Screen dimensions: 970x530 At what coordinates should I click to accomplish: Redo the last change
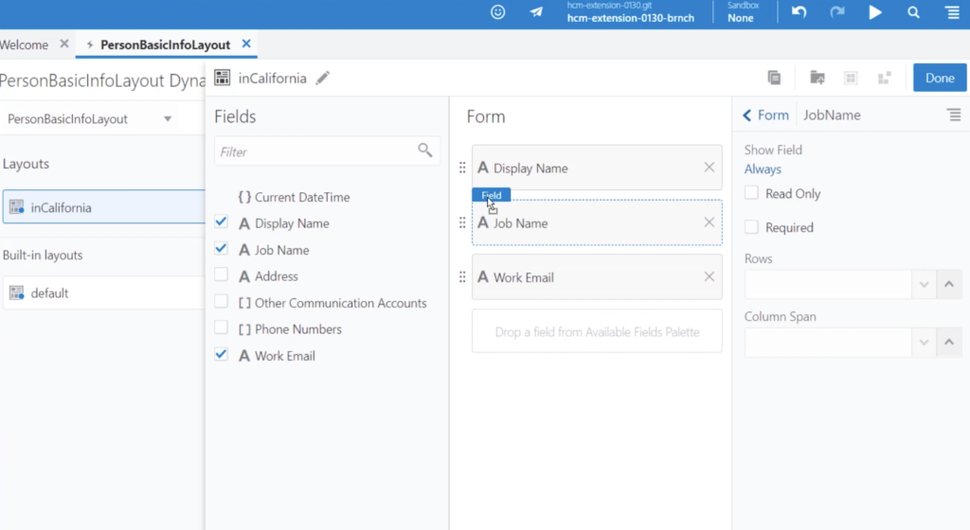[x=837, y=12]
